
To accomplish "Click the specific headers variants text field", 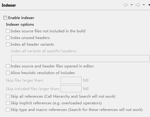I will click(x=80, y=58).
